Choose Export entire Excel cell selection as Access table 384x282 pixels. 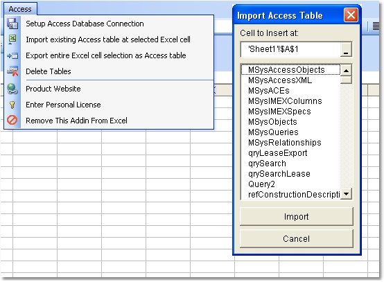106,55
